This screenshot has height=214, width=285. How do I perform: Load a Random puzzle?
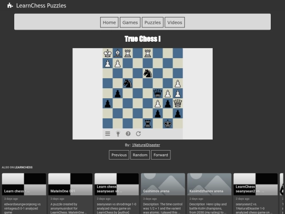(x=140, y=155)
